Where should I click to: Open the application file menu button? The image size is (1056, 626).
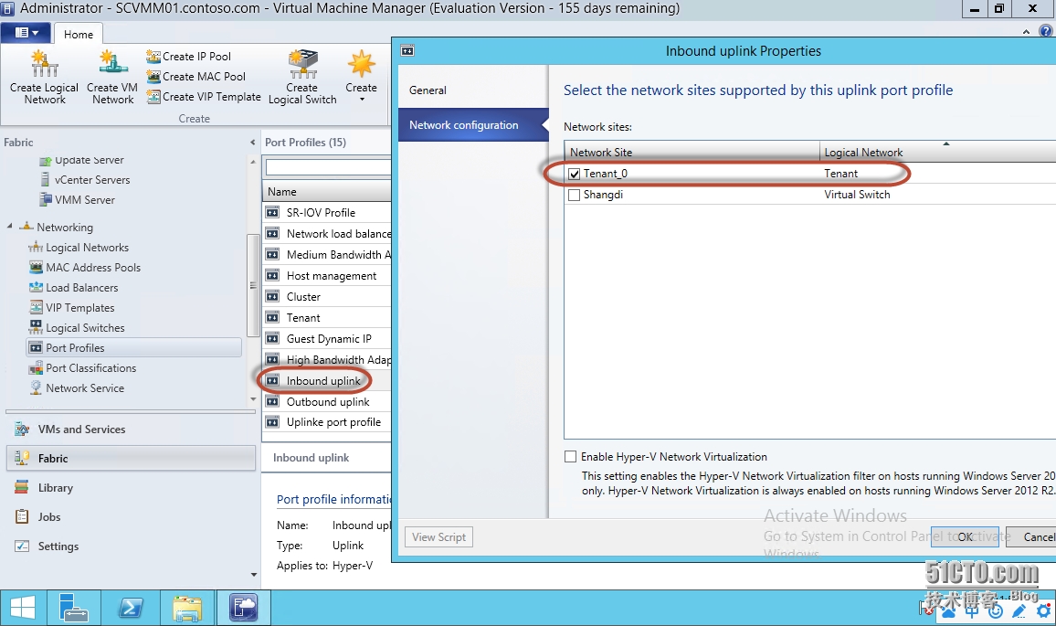click(x=26, y=32)
